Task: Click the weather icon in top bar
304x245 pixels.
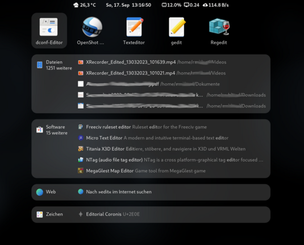Action: (x=76, y=5)
